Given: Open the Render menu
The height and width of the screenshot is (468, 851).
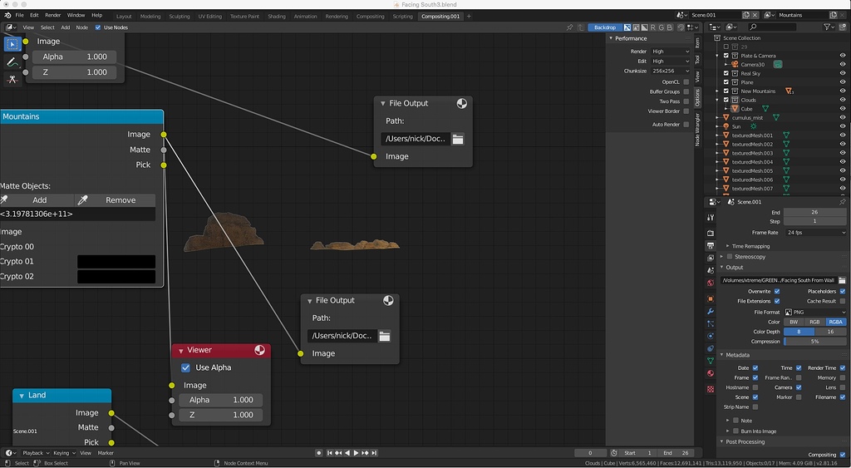Looking at the screenshot, I should (52, 15).
